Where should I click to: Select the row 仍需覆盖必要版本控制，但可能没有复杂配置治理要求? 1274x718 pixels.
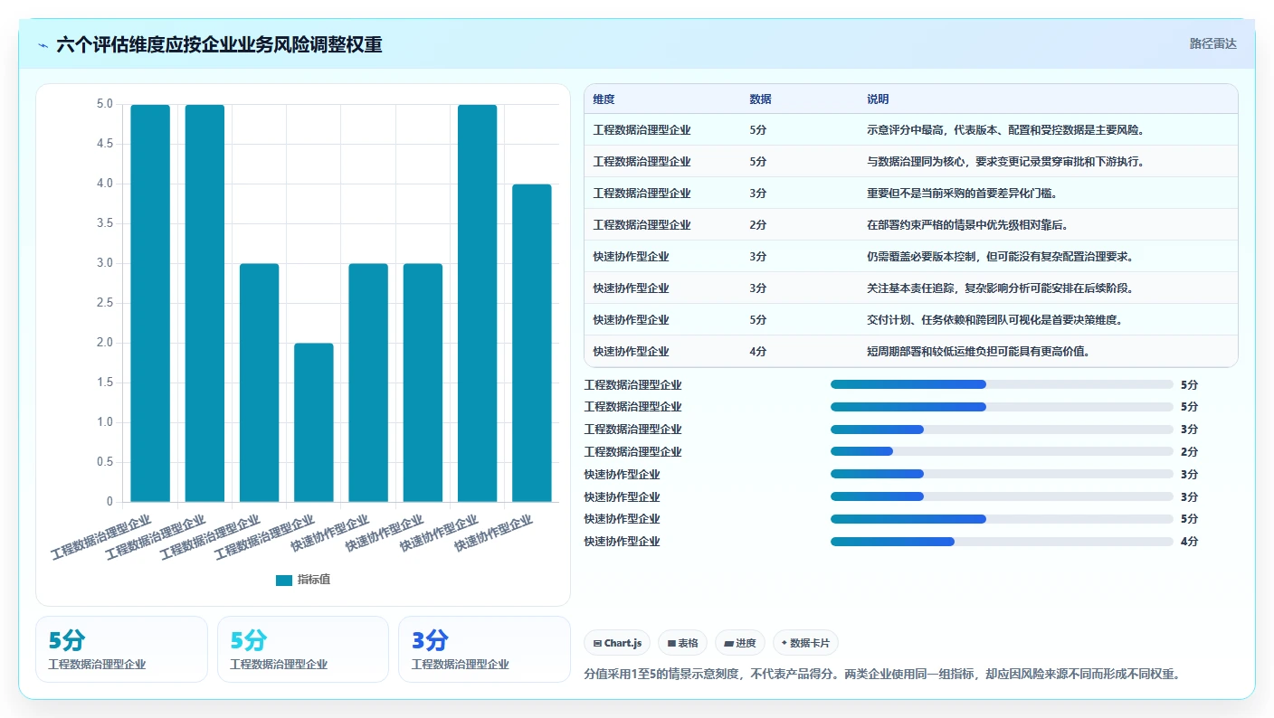(x=911, y=257)
